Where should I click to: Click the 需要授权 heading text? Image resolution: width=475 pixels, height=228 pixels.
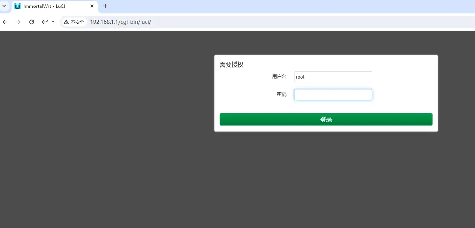(x=232, y=64)
